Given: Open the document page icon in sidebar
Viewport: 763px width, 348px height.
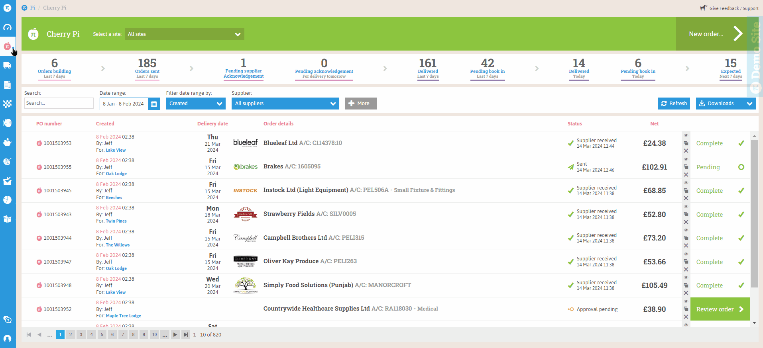Looking at the screenshot, I should point(8,85).
